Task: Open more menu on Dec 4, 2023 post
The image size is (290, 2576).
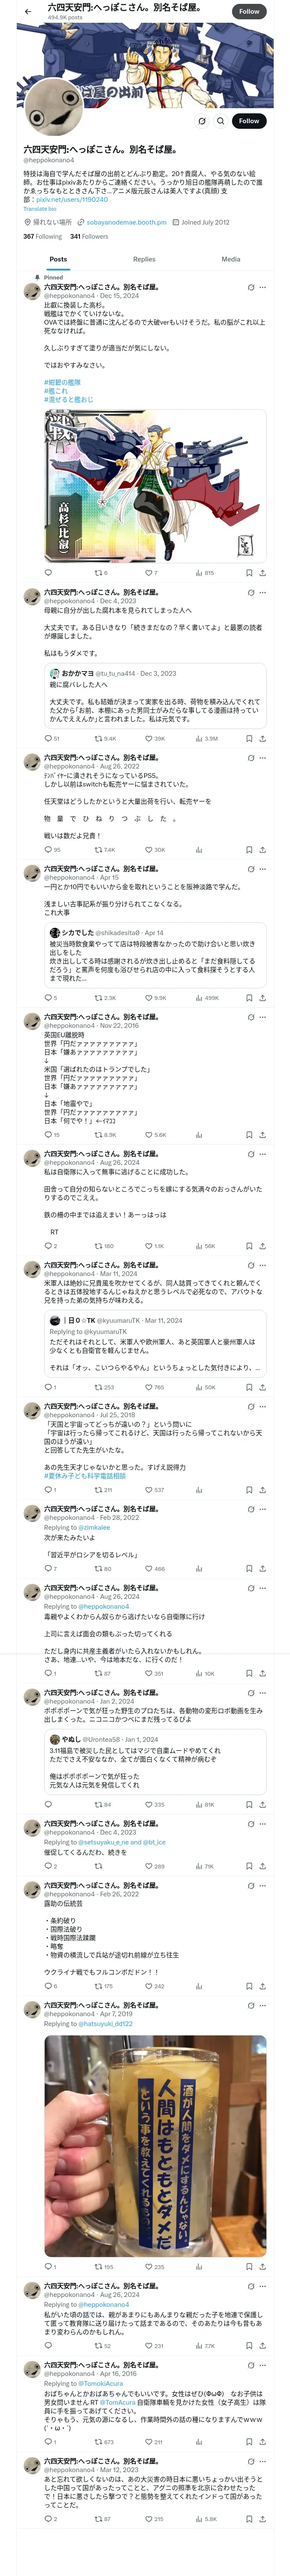Action: tap(263, 593)
